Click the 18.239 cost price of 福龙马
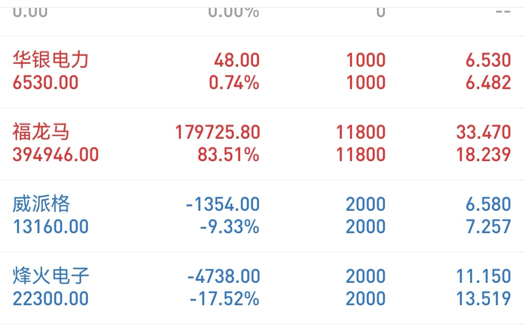Viewport: 525px width, 332px height. [483, 155]
